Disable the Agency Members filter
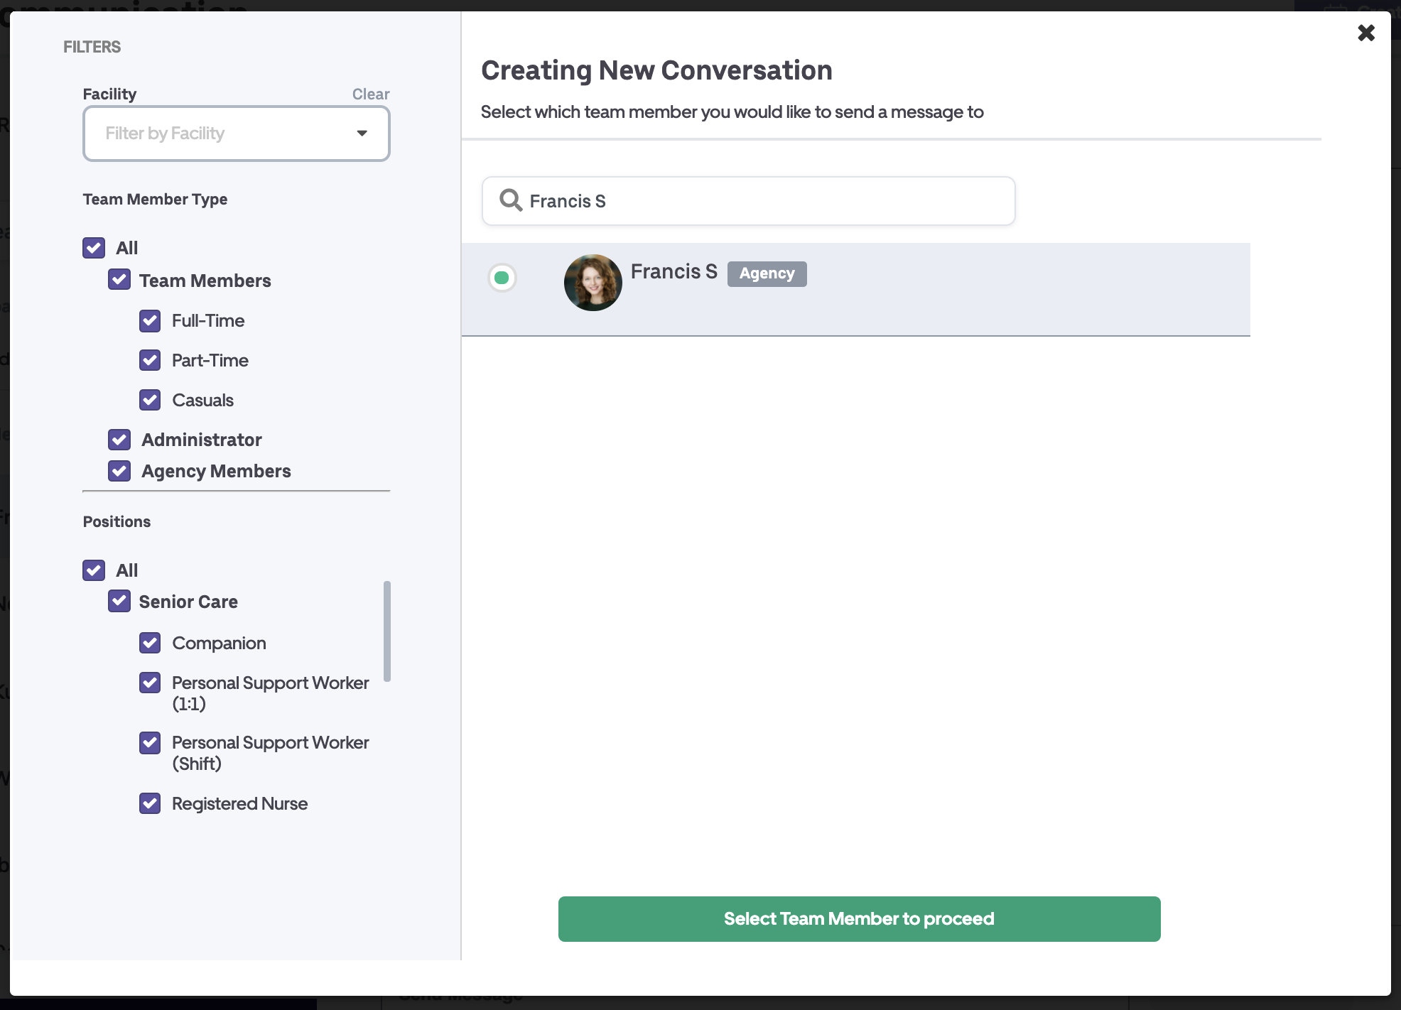 point(119,471)
